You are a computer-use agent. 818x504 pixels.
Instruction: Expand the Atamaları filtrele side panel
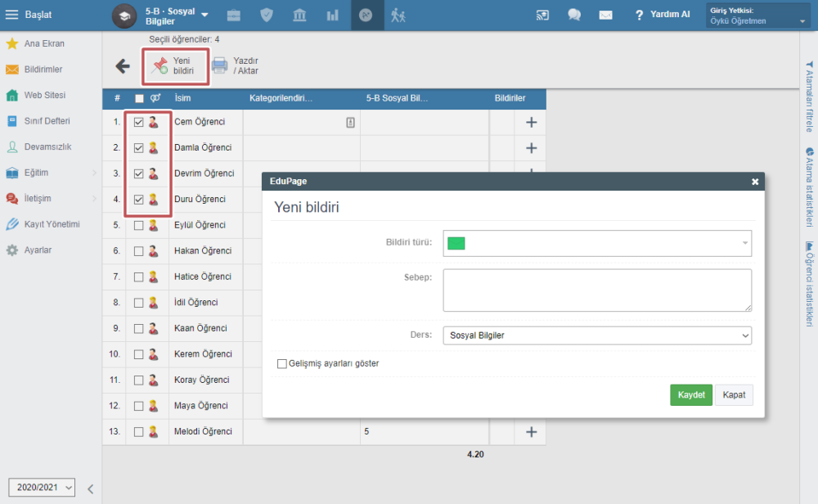point(809,97)
